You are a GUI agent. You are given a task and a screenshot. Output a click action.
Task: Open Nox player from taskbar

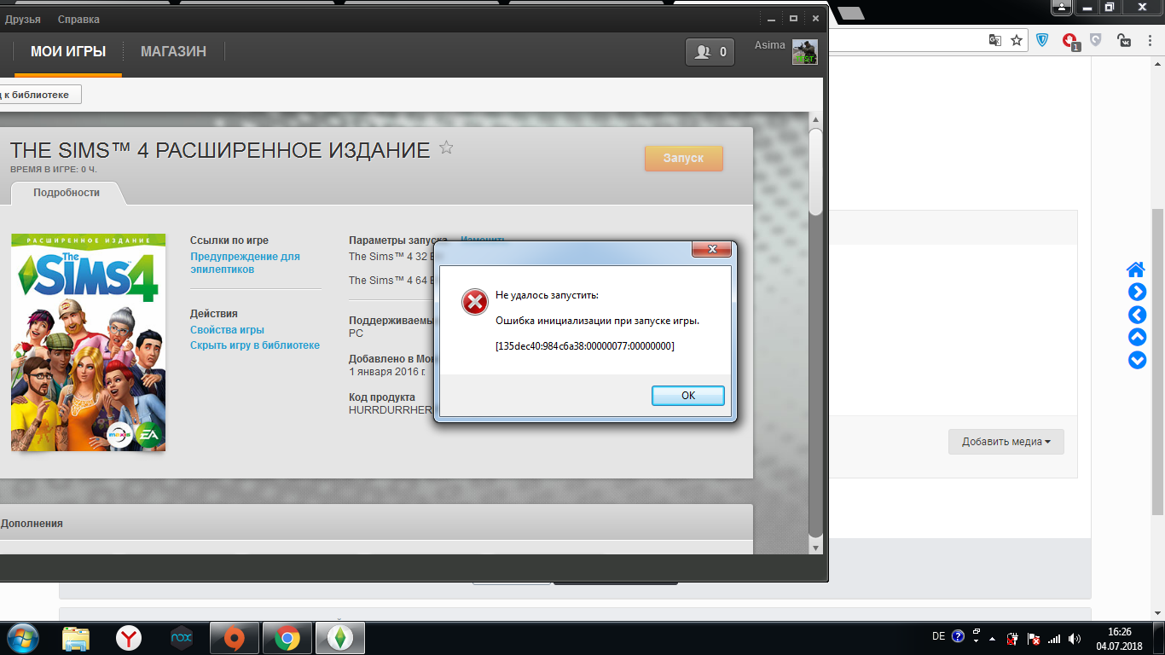[x=182, y=638]
